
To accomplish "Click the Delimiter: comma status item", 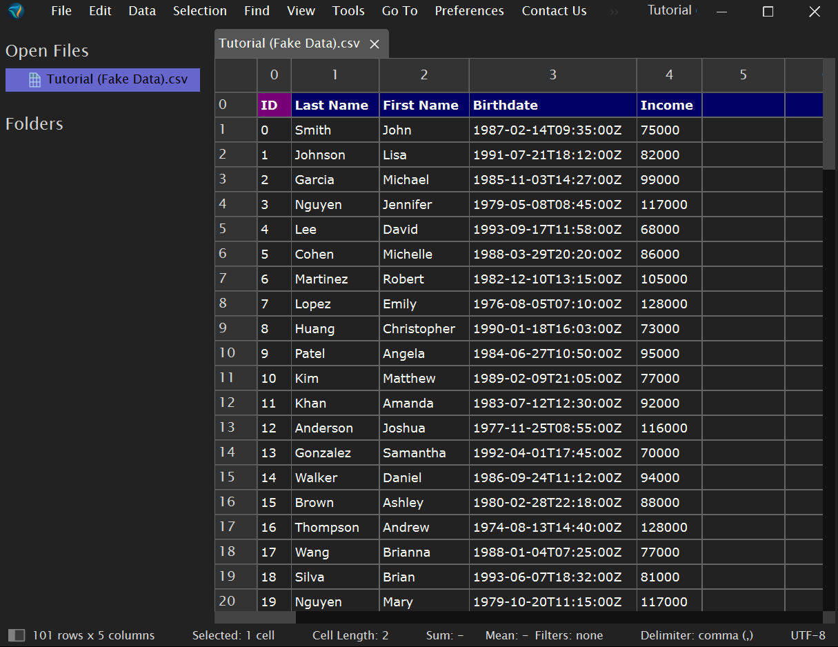I will [697, 635].
